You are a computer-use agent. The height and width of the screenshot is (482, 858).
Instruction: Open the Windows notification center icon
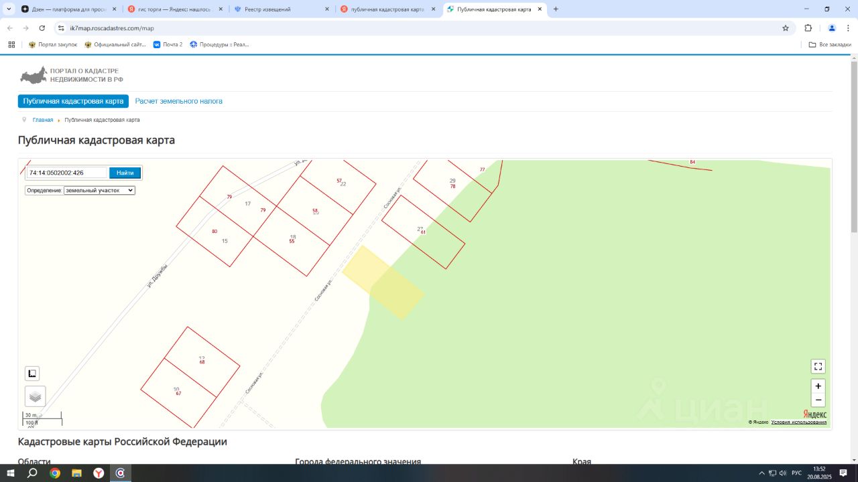pyautogui.click(x=843, y=473)
